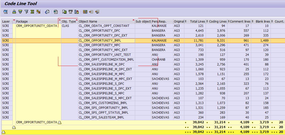This screenshot has height=135, width=285.
Task: Click the 11,781 total lines value
Action: coord(199,41)
